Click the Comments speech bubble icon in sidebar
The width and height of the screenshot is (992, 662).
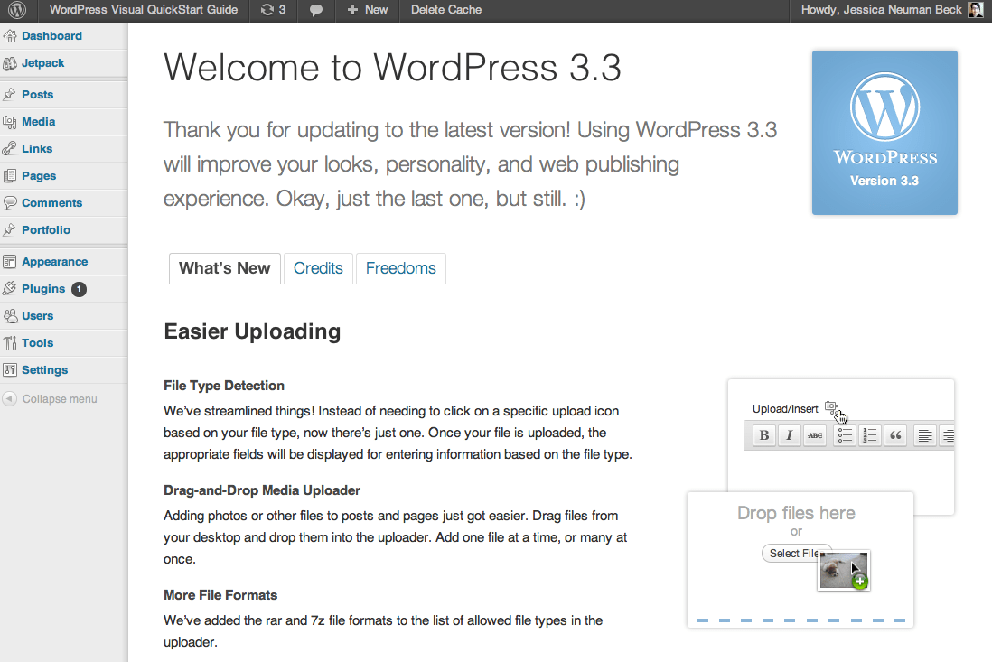pos(10,203)
